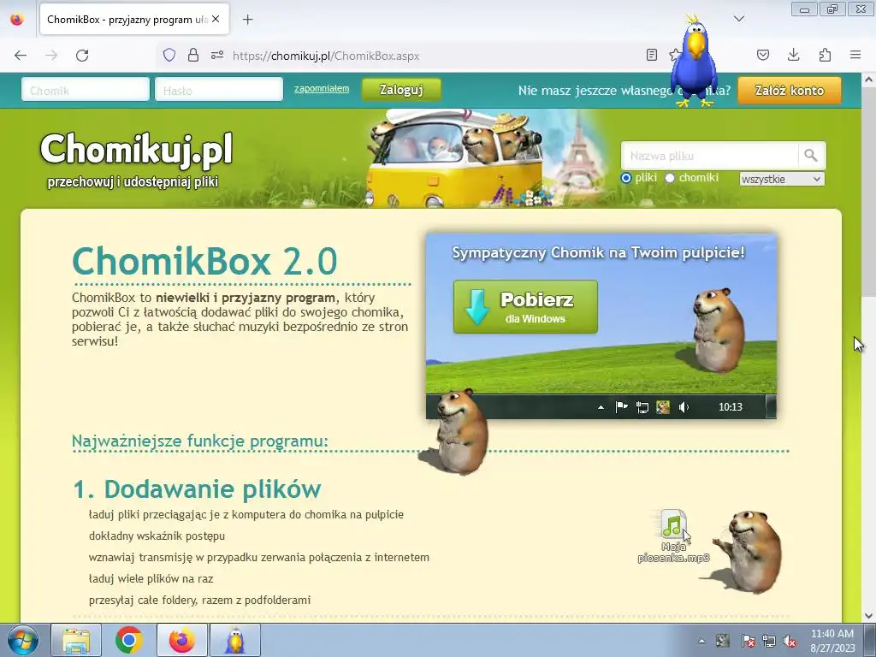This screenshot has width=876, height=657.
Task: Open a new browser tab
Action: (247, 20)
